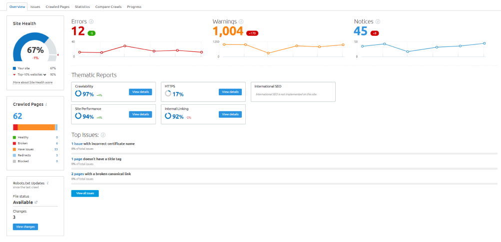
Task: View details for the HTTPS report
Action: (230, 92)
